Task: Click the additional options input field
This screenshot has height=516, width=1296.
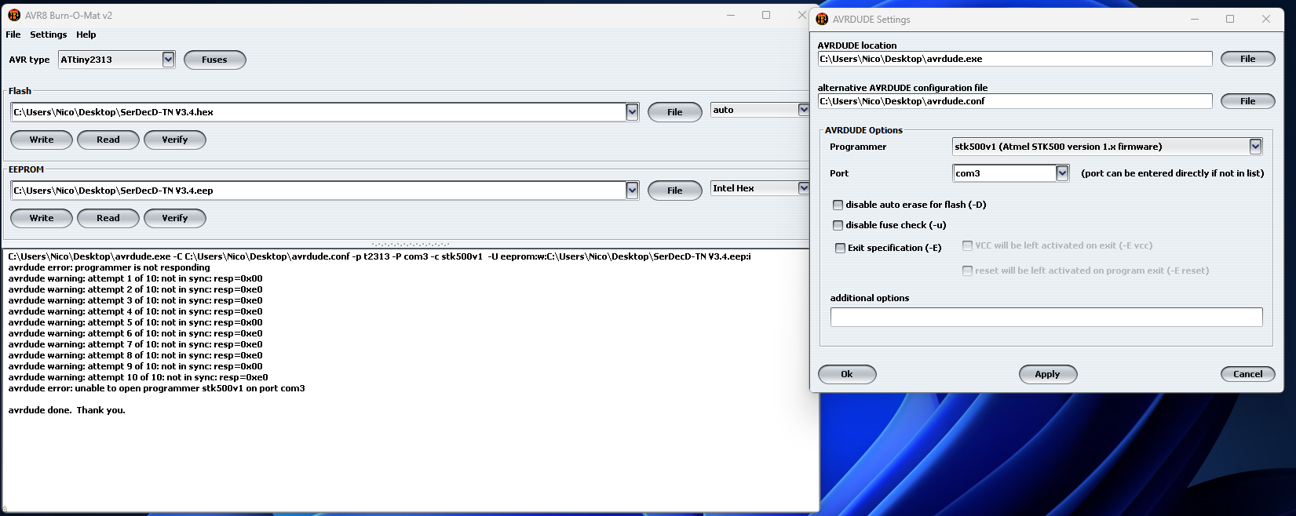Action: [x=1046, y=317]
